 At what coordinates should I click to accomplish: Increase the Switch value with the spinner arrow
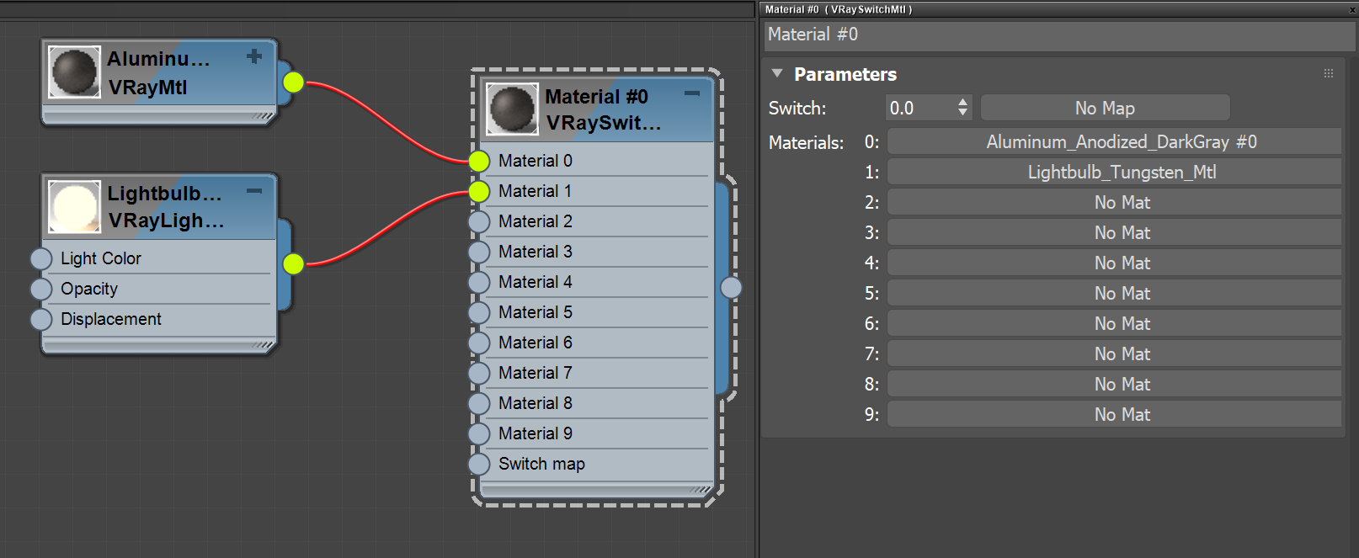click(x=962, y=104)
